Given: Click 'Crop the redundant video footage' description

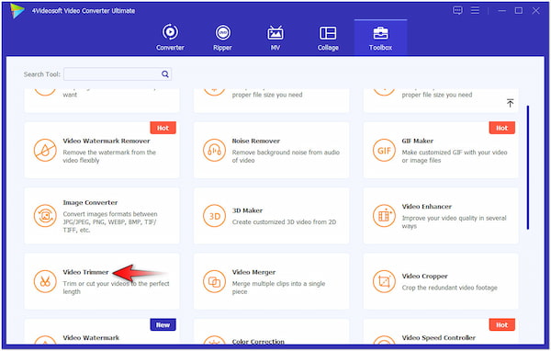Looking at the screenshot, I should point(449,288).
